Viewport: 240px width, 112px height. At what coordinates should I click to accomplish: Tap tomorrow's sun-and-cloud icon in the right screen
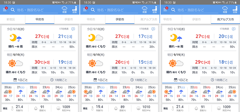[x=176, y=63]
